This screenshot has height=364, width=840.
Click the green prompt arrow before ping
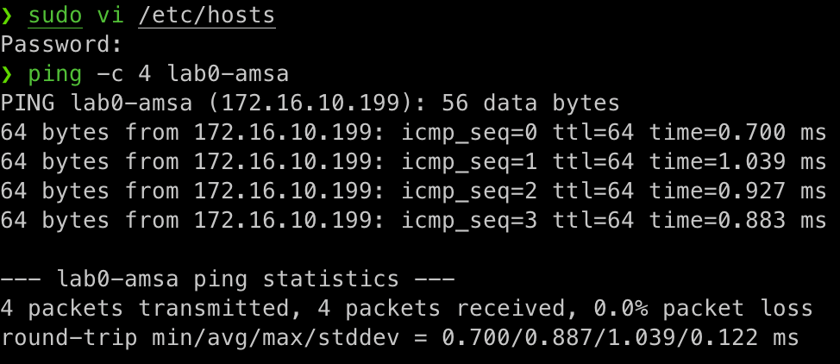(6, 74)
